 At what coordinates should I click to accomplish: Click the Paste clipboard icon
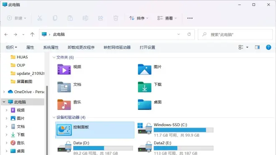70,18
